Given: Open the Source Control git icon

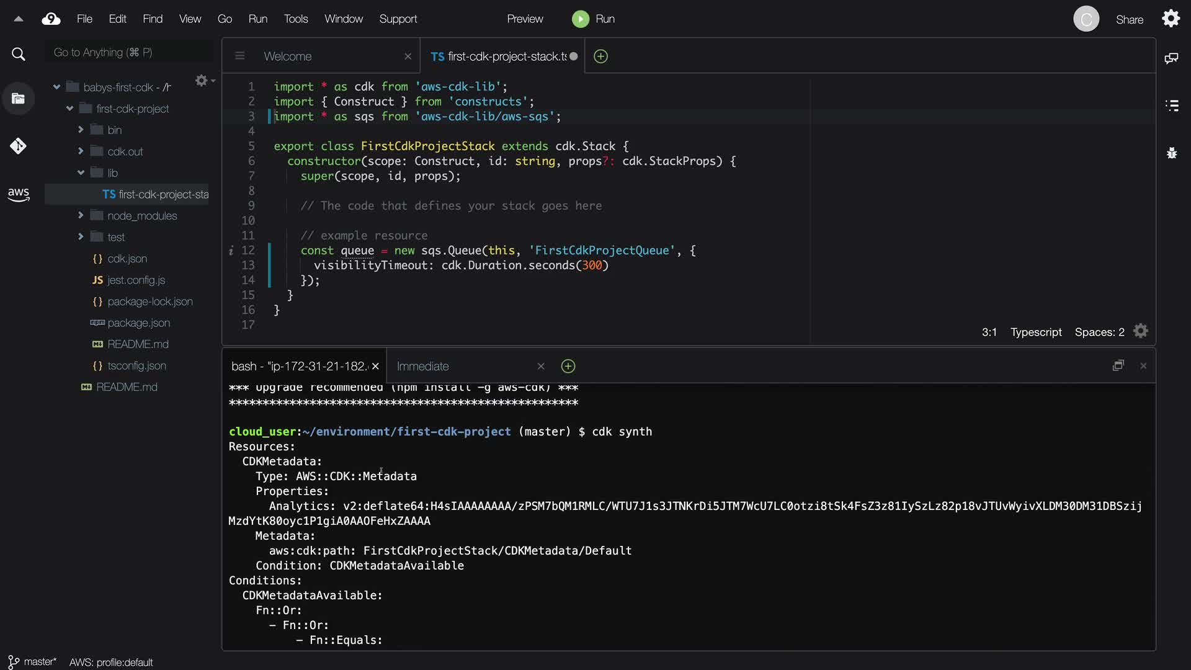Looking at the screenshot, I should (18, 146).
